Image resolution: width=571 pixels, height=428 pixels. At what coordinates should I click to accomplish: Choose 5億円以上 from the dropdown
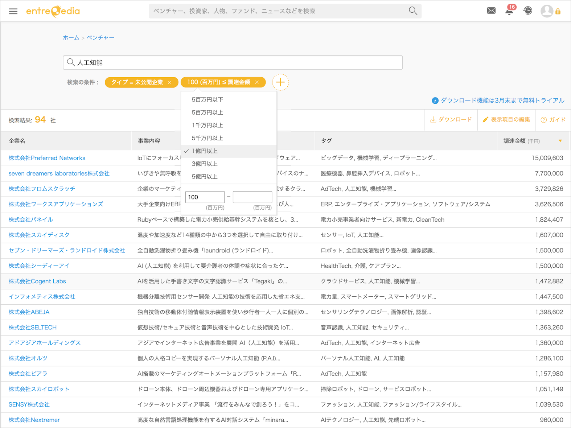click(x=205, y=177)
